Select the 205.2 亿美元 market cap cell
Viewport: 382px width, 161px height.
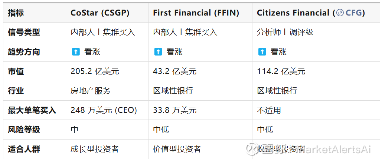[95, 71]
